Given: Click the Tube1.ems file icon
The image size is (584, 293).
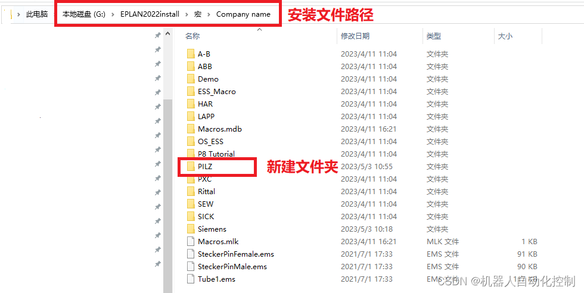Looking at the screenshot, I should (191, 279).
